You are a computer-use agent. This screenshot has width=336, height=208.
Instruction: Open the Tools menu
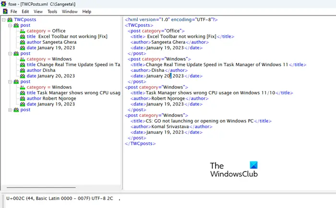point(52,12)
